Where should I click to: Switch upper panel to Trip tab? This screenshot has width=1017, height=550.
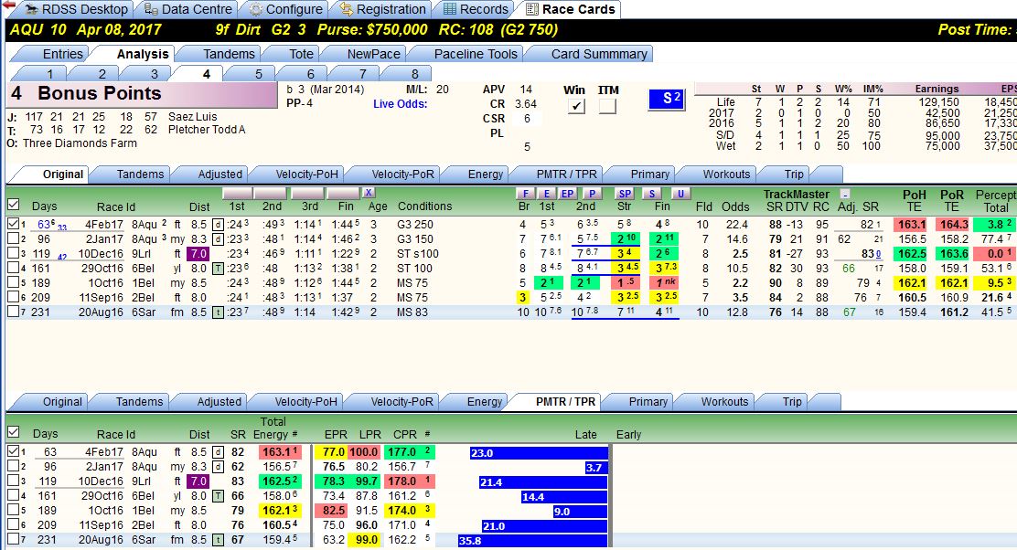[787, 175]
